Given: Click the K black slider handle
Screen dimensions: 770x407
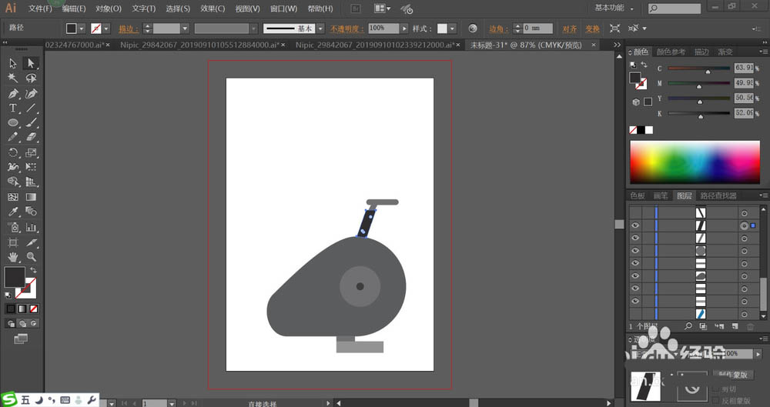Looking at the screenshot, I should 701,116.
